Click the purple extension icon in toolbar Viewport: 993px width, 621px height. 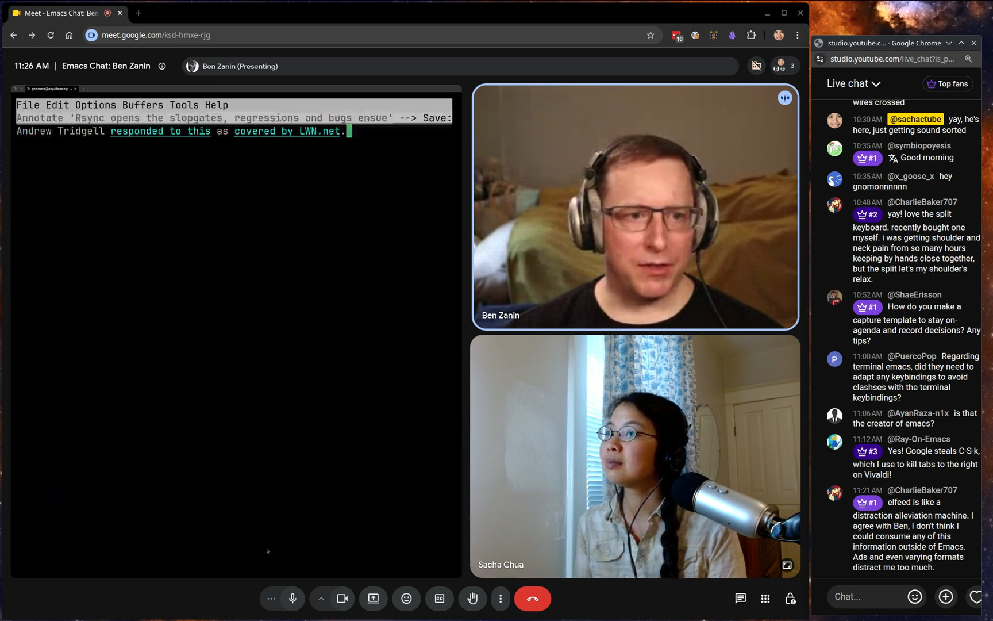pos(732,35)
